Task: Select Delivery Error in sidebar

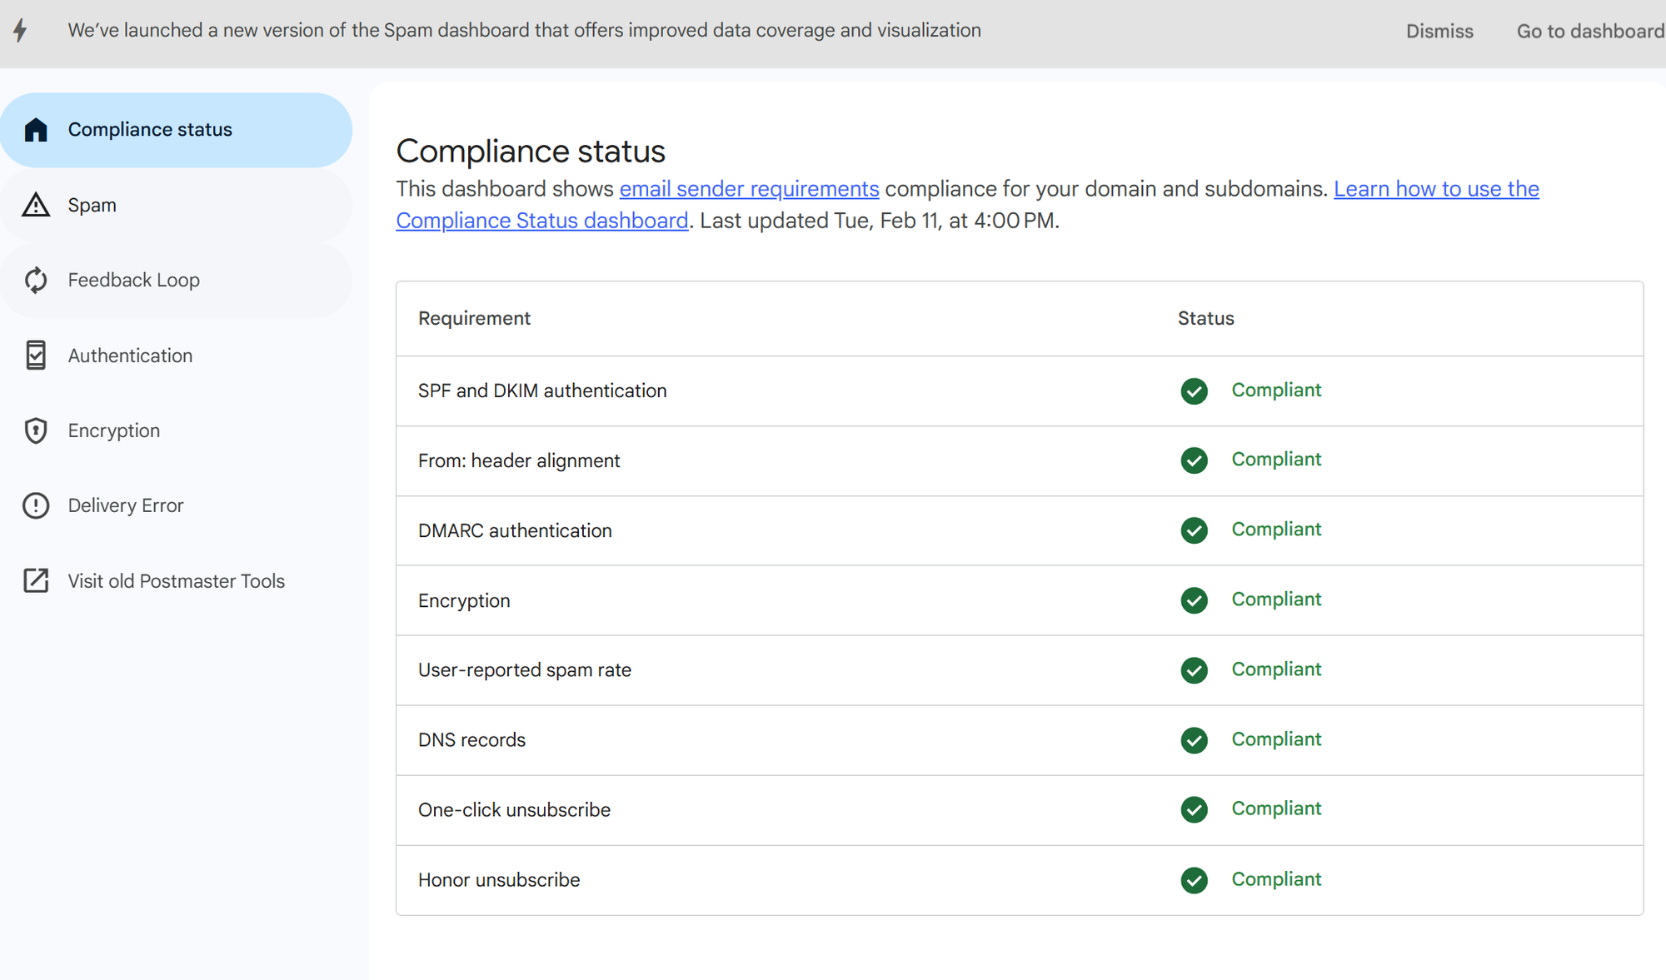Action: pos(126,505)
